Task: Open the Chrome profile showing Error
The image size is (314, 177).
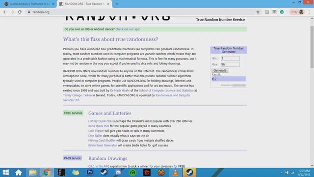Action: (x=297, y=12)
